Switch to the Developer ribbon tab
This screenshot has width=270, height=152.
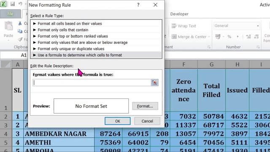(179, 14)
